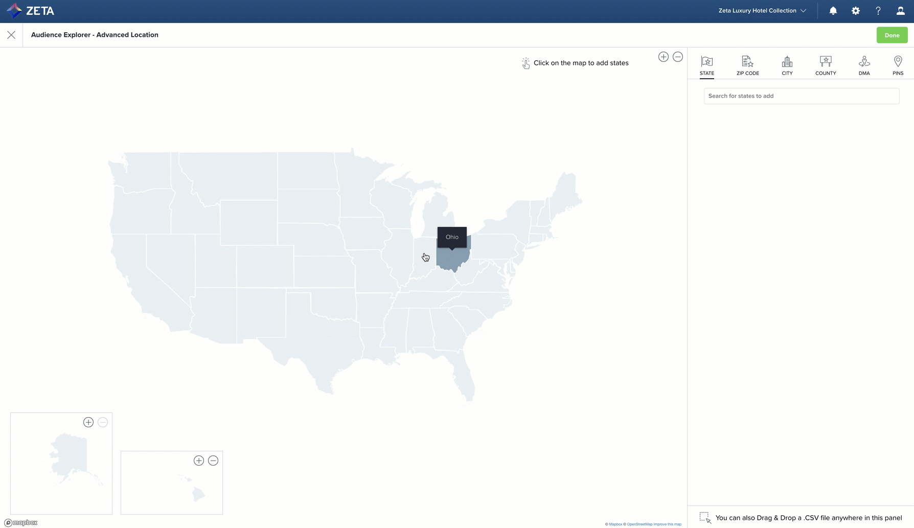Switch to the CITY tab
914x528 pixels.
(x=787, y=65)
